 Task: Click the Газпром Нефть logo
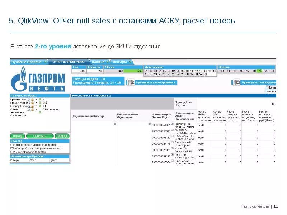coord(38,79)
